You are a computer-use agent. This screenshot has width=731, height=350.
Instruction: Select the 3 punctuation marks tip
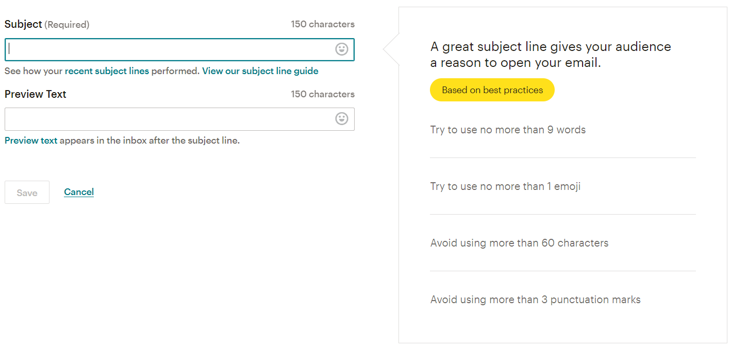pyautogui.click(x=535, y=300)
